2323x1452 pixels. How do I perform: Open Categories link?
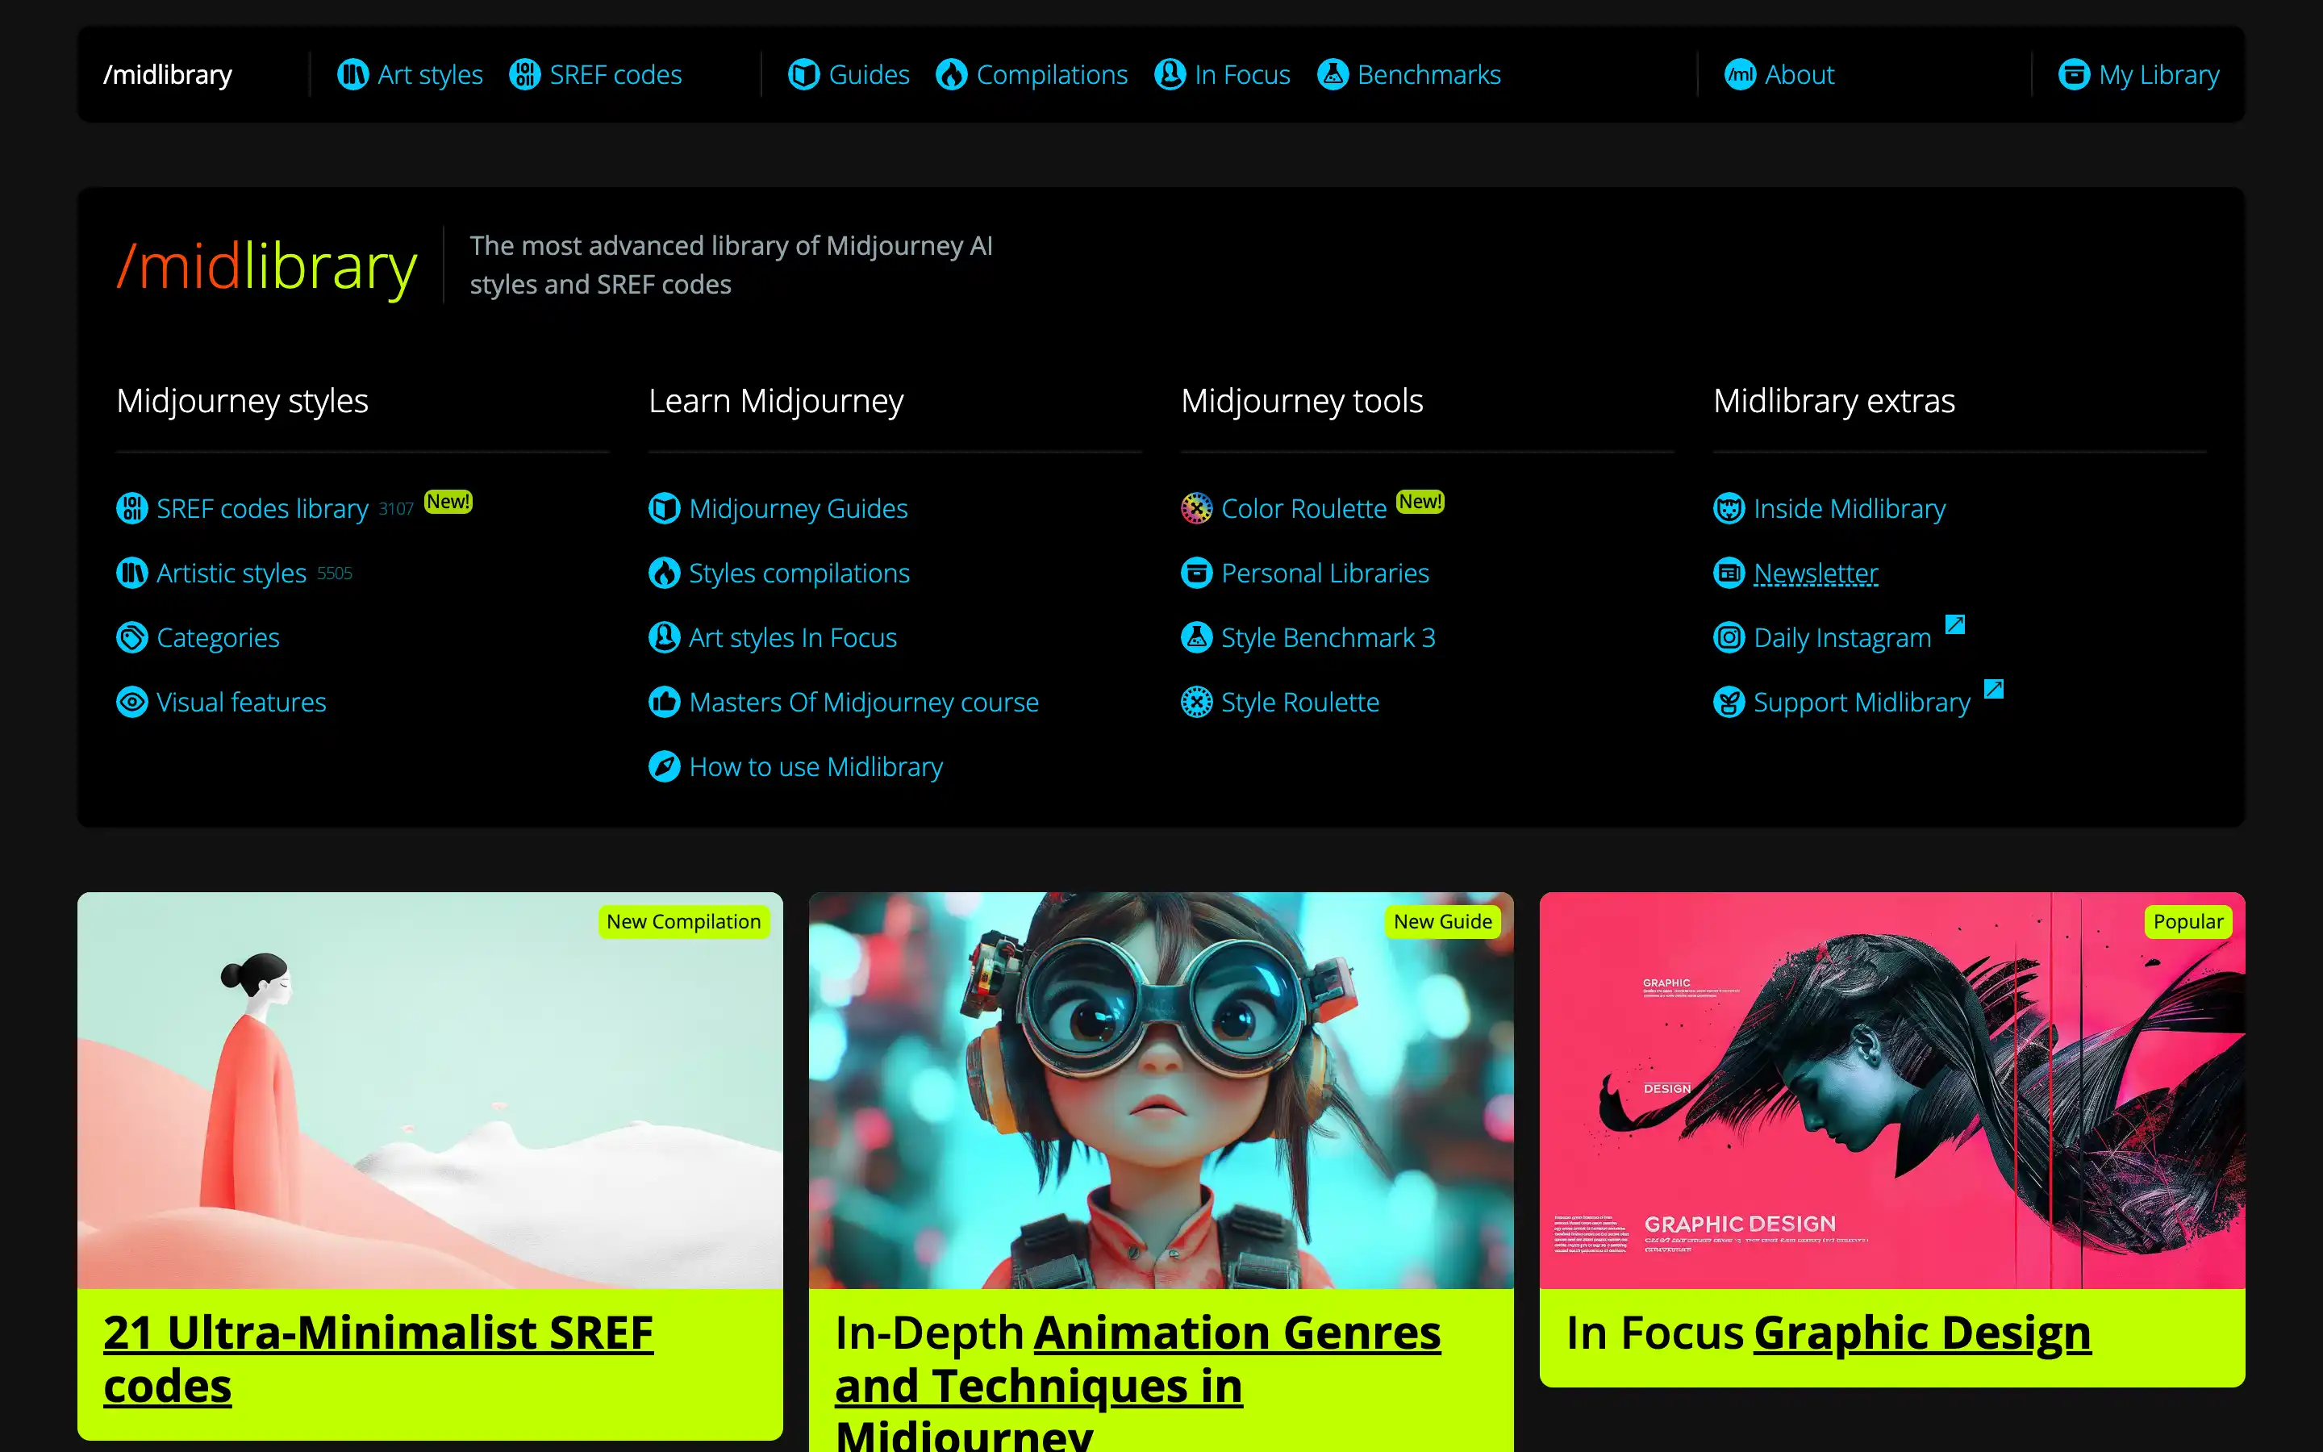[x=218, y=637]
